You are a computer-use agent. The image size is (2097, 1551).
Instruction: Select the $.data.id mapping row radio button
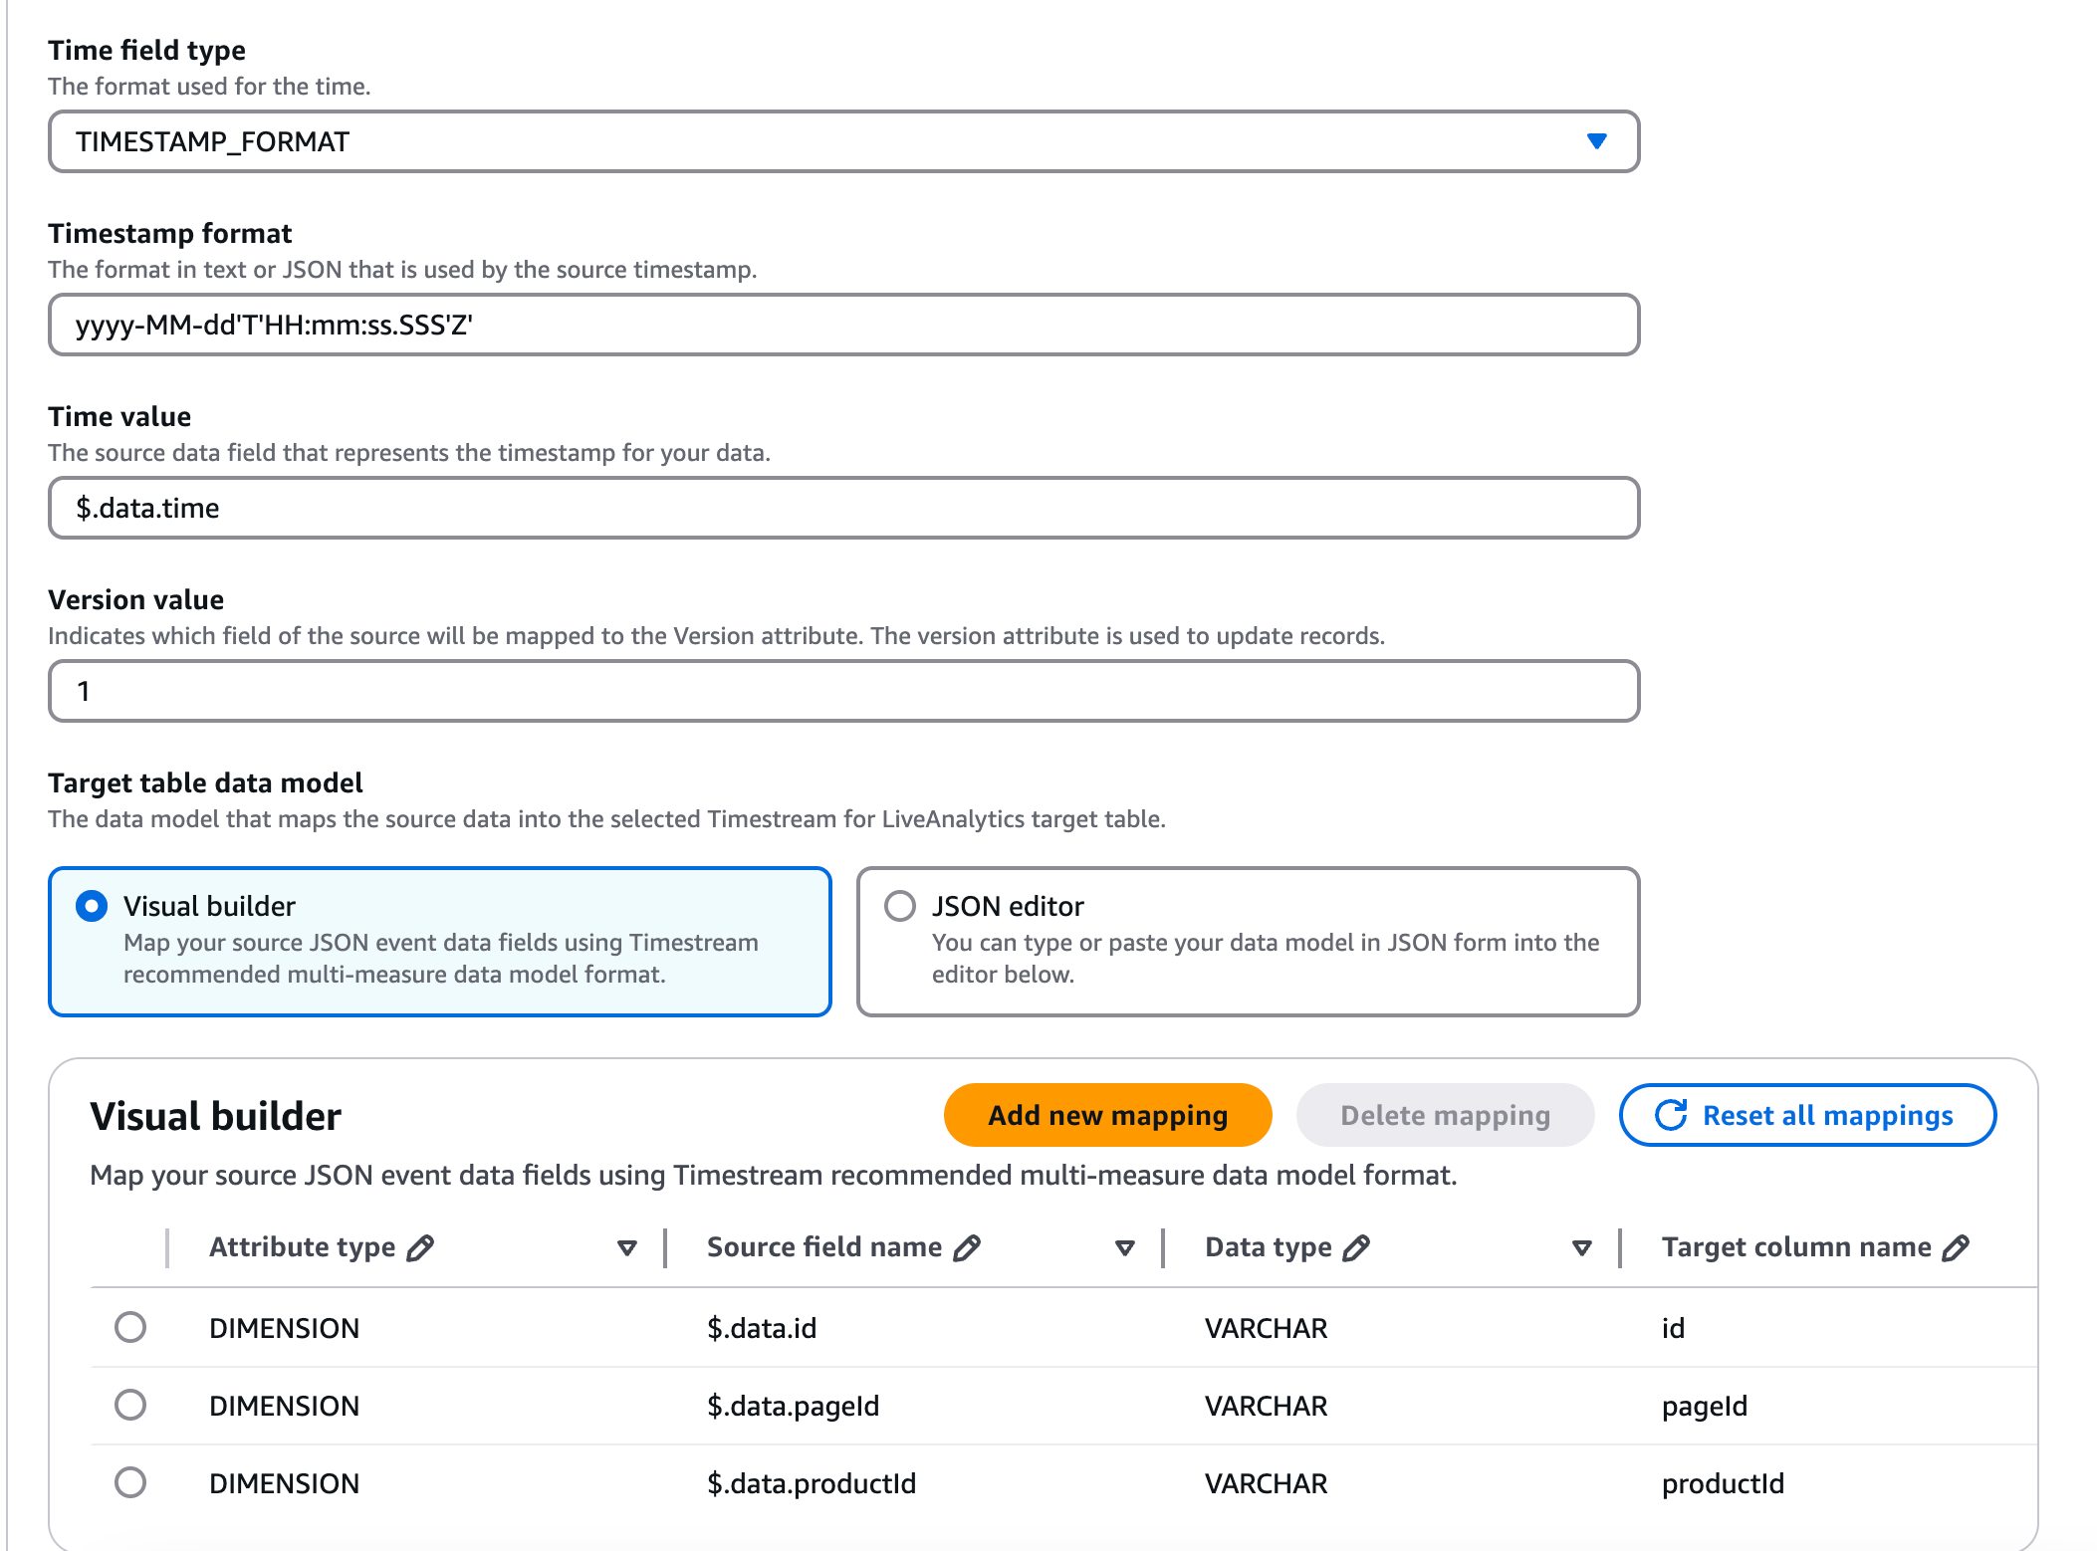(x=130, y=1327)
